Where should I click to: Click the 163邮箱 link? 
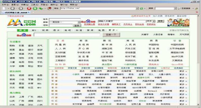76,91
